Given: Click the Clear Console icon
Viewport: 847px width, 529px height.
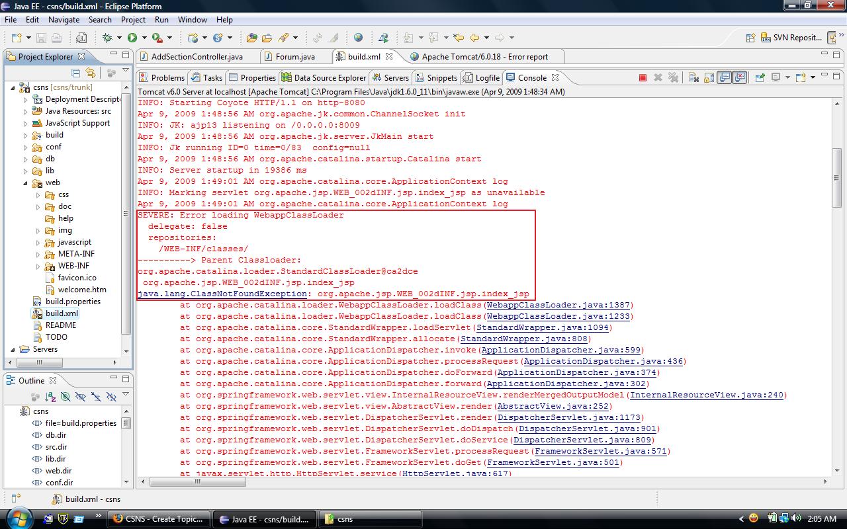Looking at the screenshot, I should point(693,77).
